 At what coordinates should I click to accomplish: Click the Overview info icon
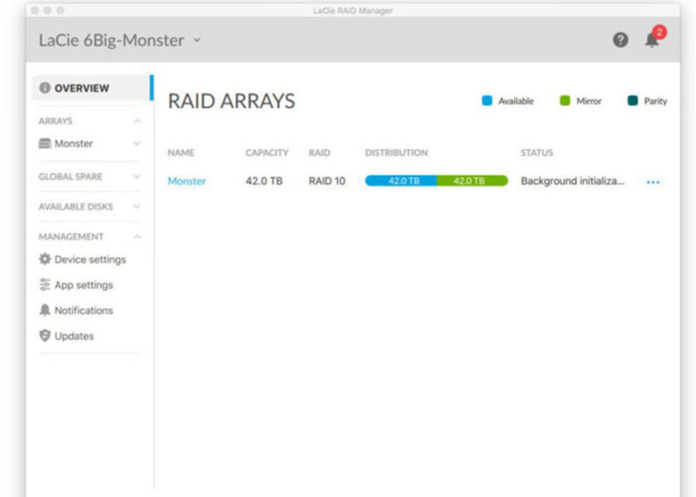[45, 88]
